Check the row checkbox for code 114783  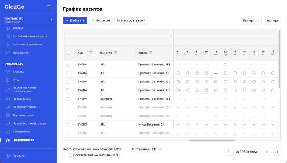pyautogui.click(x=68, y=125)
